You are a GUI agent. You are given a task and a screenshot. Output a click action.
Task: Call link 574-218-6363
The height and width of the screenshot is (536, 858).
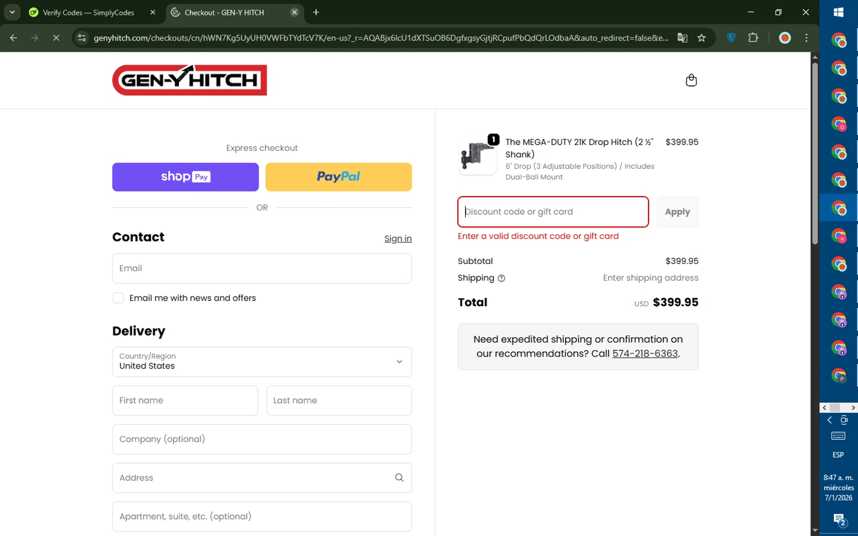[645, 354]
